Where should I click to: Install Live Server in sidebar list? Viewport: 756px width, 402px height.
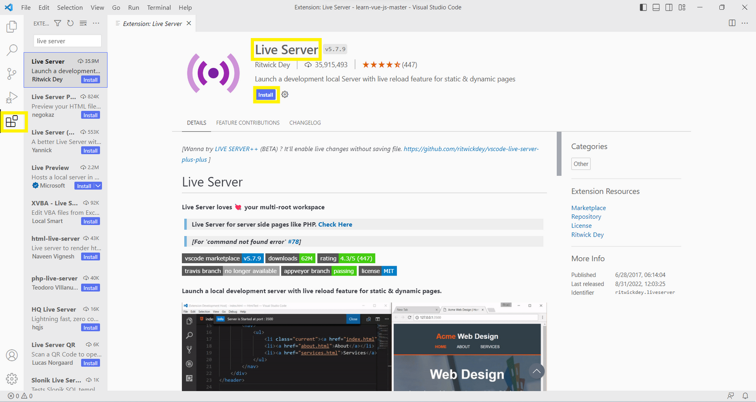tap(90, 80)
